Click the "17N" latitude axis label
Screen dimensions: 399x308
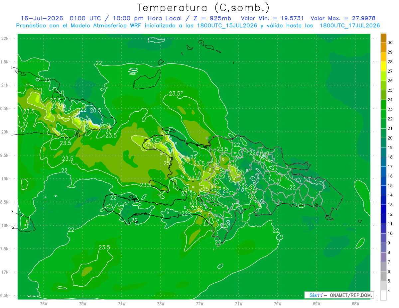5,272
